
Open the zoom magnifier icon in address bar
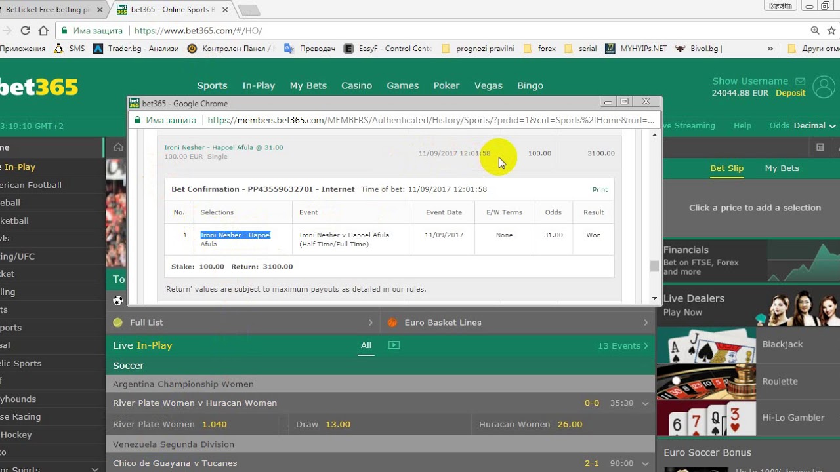(x=815, y=30)
